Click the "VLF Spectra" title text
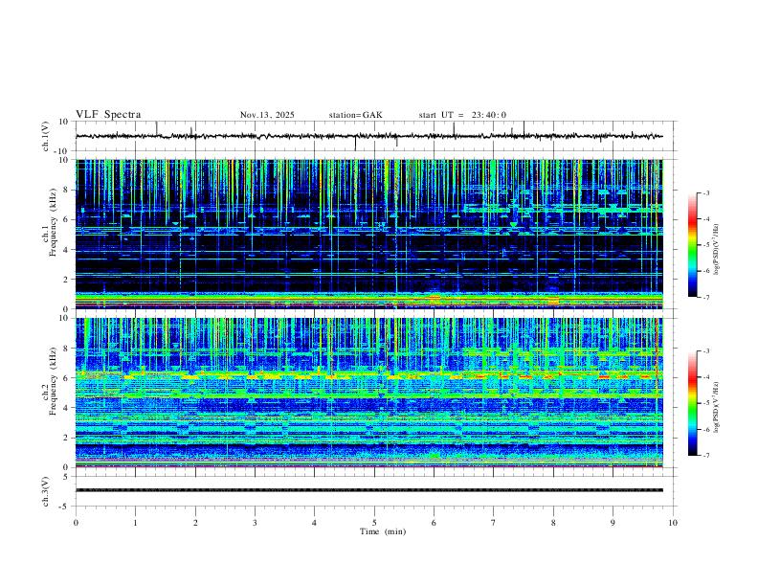 pyautogui.click(x=108, y=115)
